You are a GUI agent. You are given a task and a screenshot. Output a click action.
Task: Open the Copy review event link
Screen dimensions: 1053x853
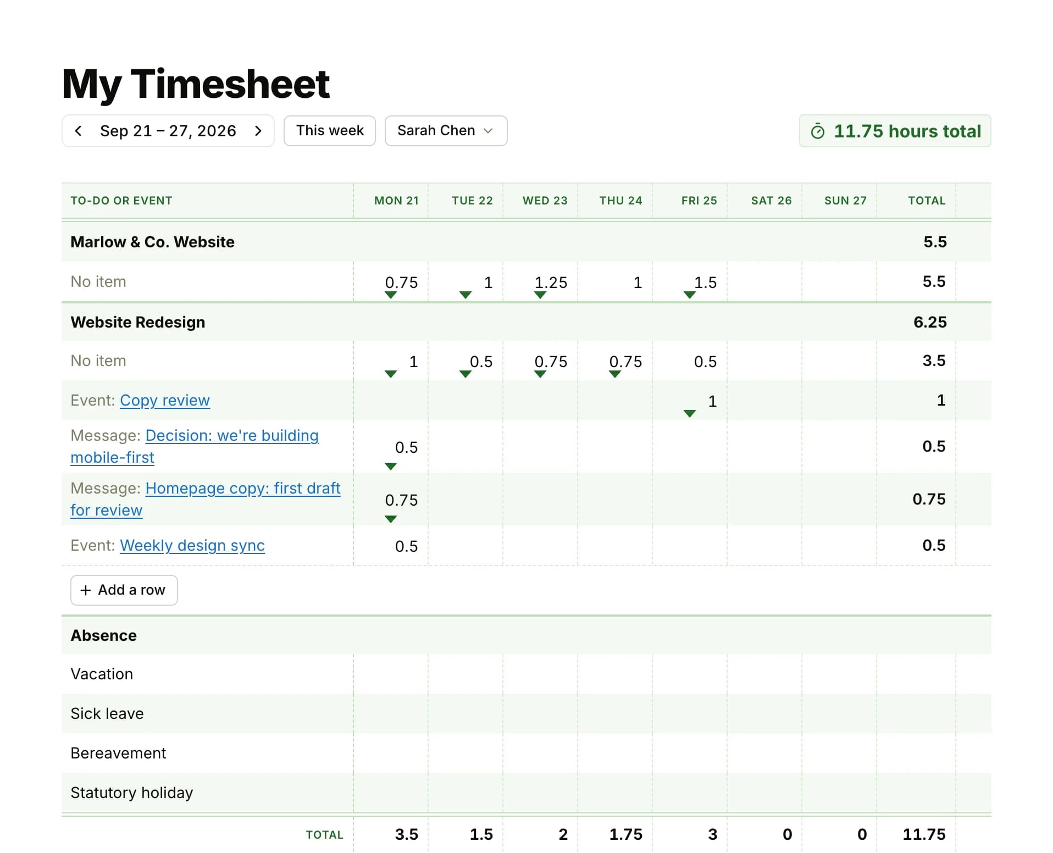tap(165, 400)
